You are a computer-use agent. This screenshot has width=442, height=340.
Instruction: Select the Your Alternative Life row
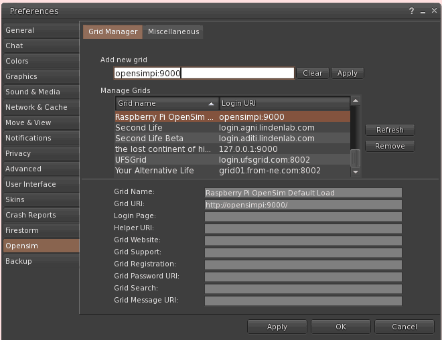[x=232, y=171]
